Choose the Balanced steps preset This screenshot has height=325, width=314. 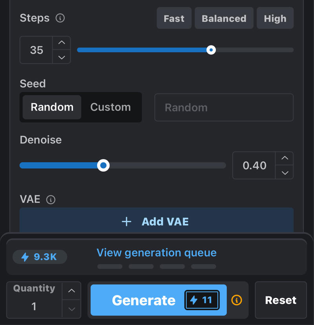[x=224, y=18]
